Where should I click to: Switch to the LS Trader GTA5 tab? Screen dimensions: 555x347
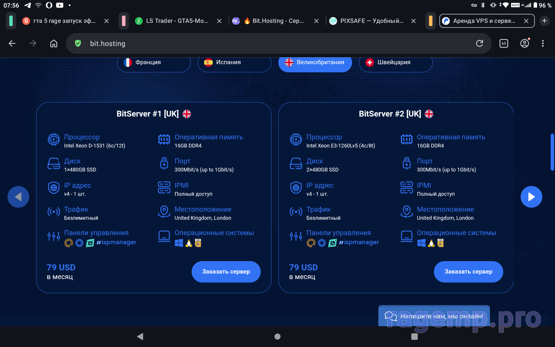(x=177, y=21)
